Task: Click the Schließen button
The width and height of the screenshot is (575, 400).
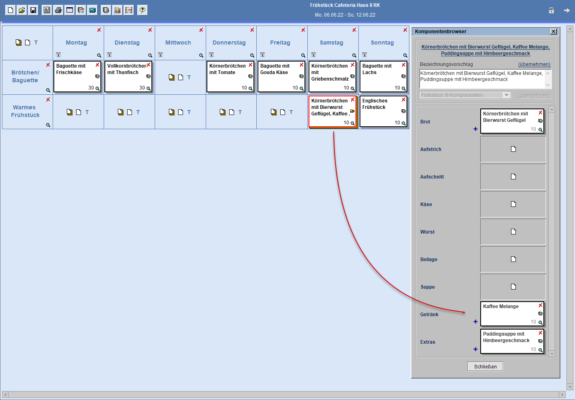Action: pyautogui.click(x=485, y=366)
